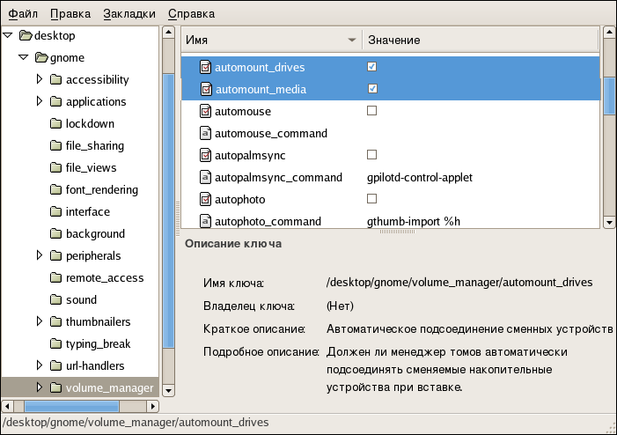Open the Файл menu
The width and height of the screenshot is (617, 435).
(23, 14)
